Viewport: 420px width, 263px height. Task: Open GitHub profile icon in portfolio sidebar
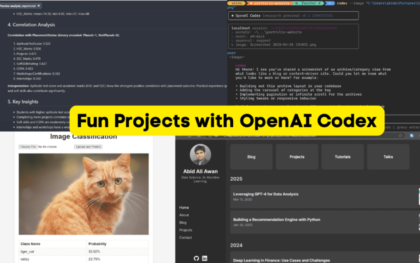tap(196, 258)
